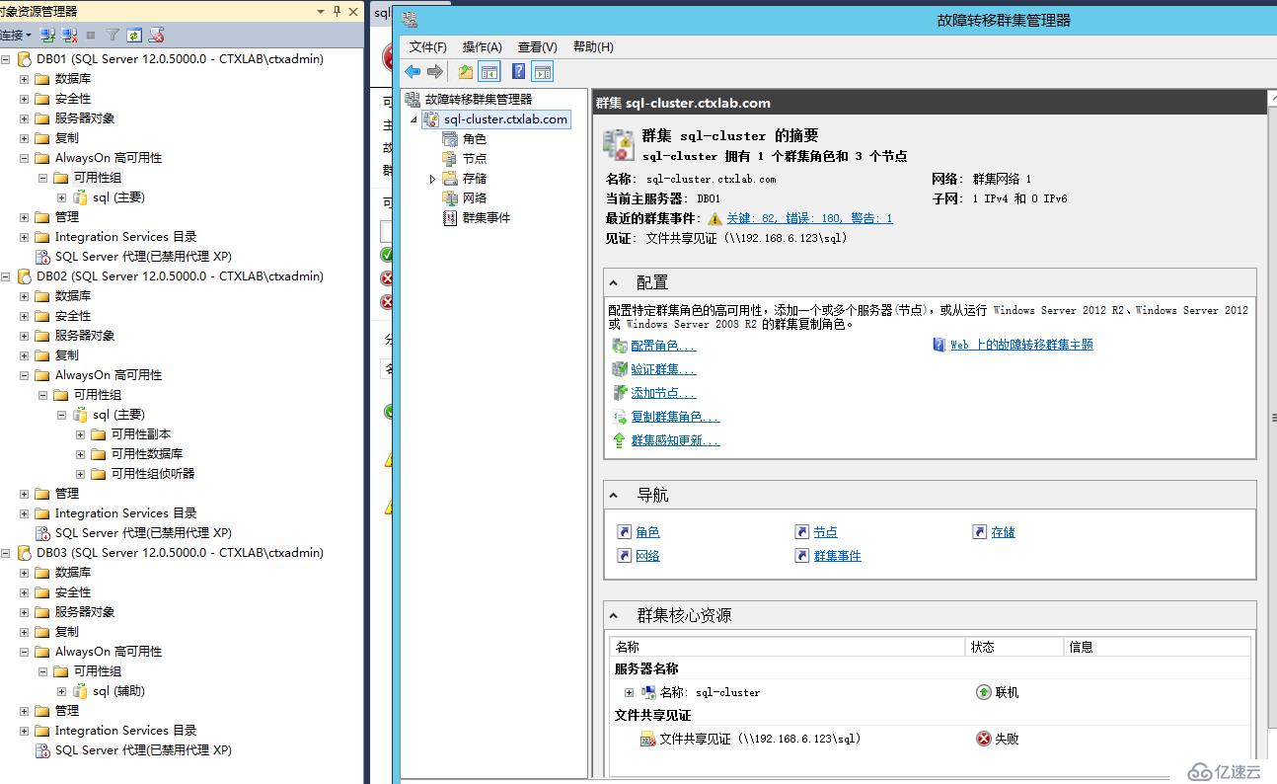The height and width of the screenshot is (784, 1277).
Task: Click DB01 server node in Object Explorer
Action: click(180, 58)
